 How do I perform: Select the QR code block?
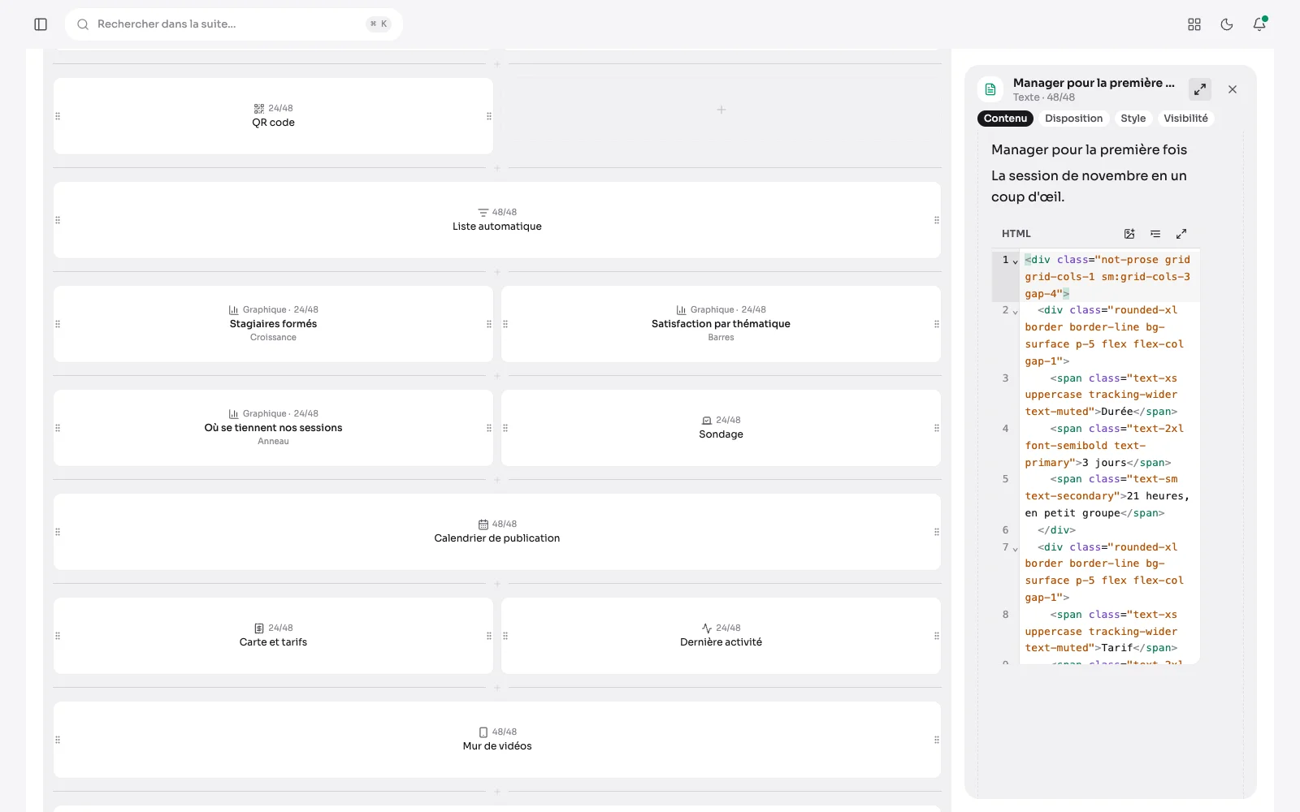273,116
